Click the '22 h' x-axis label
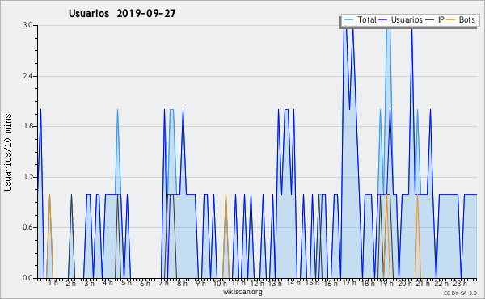Viewport: 485px width, 299px height. tap(441, 284)
